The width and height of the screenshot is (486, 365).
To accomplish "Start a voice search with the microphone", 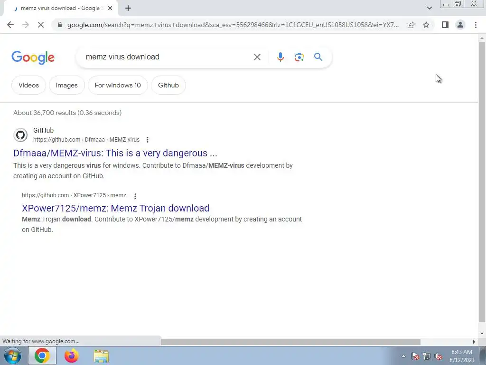I will point(280,57).
